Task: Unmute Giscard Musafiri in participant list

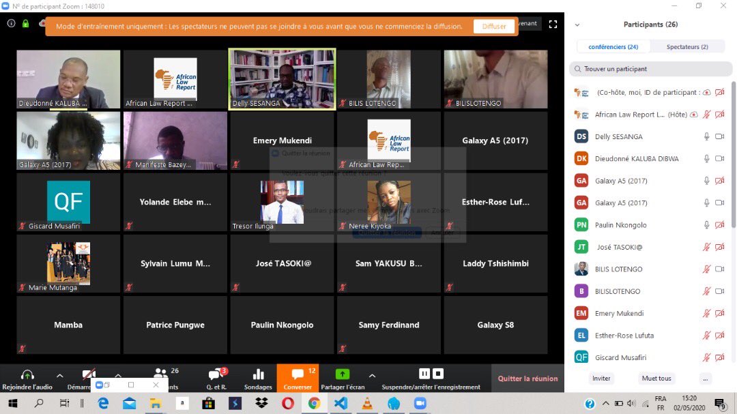Action: pos(706,357)
